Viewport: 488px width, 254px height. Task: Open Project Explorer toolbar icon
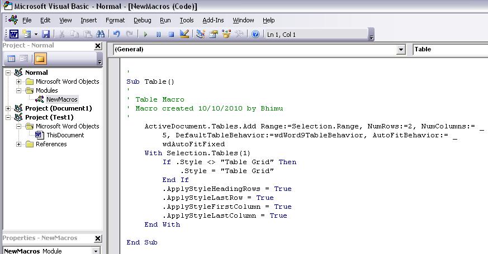pyautogui.click(x=201, y=34)
